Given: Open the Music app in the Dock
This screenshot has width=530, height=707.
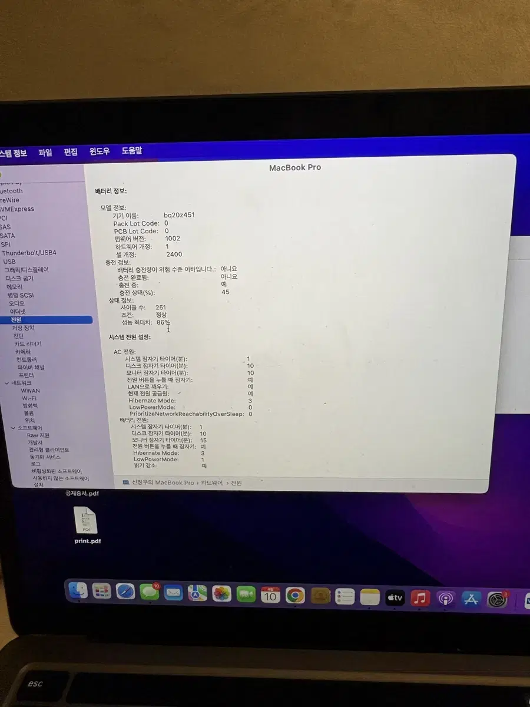Looking at the screenshot, I should pyautogui.click(x=420, y=599).
